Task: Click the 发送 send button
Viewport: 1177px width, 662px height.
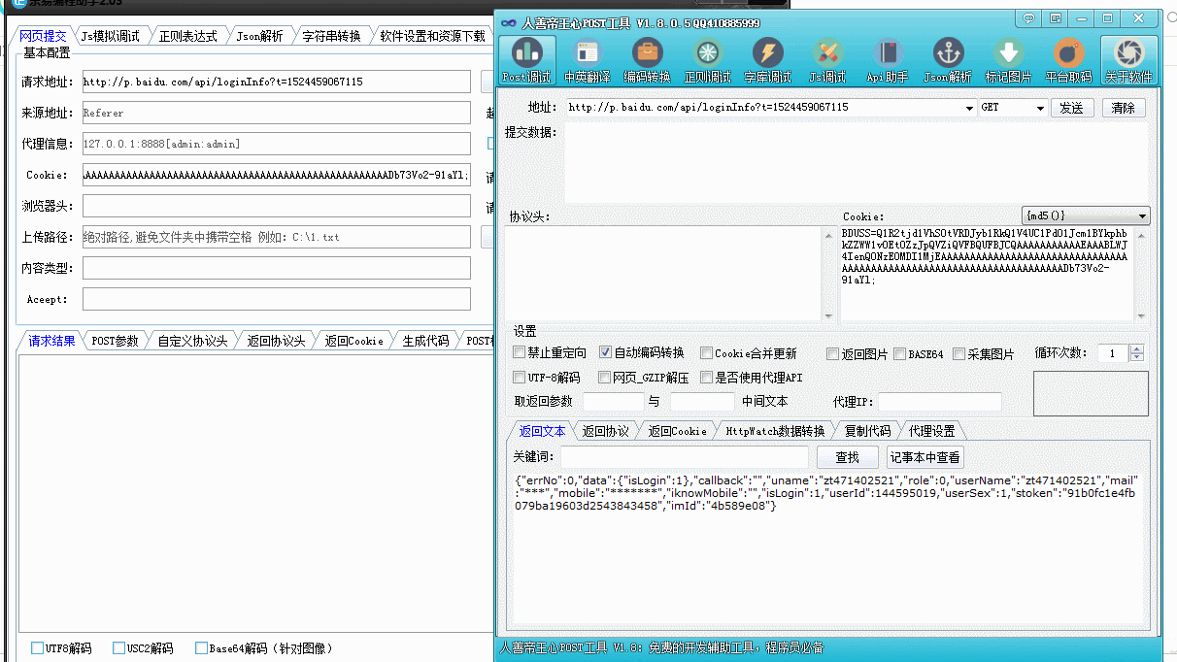Action: pos(1071,108)
